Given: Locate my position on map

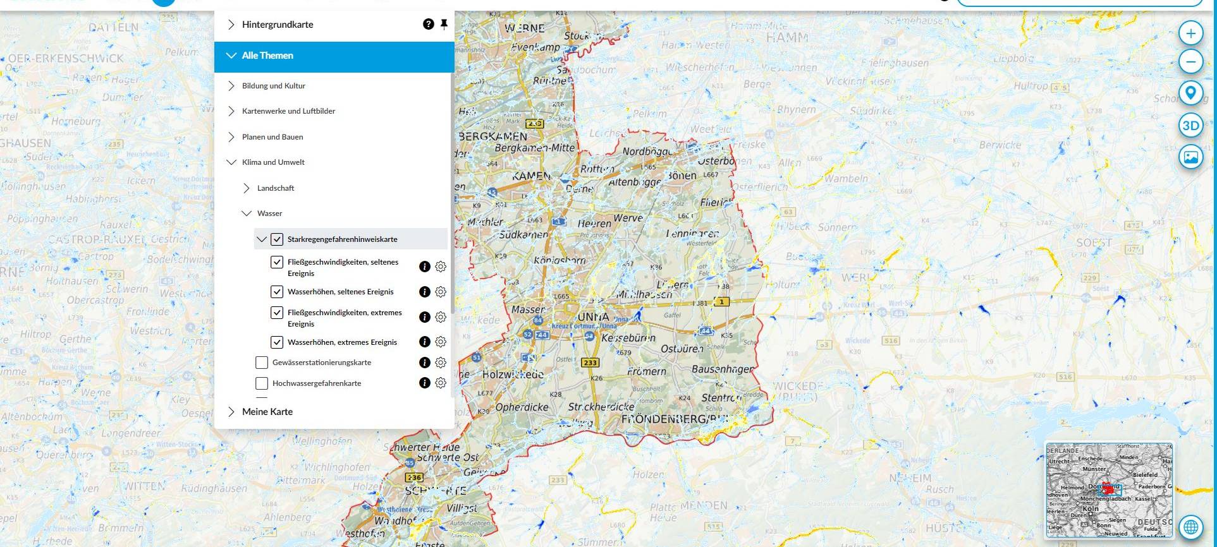Looking at the screenshot, I should 1190,93.
